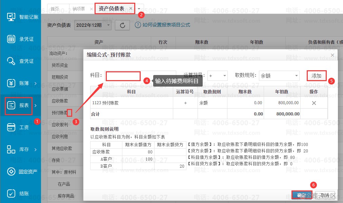The image size is (343, 203).
Task: Click the 添加 button
Action: pos(316,76)
